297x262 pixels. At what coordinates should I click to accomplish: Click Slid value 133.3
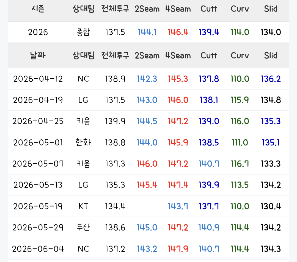coord(271,164)
